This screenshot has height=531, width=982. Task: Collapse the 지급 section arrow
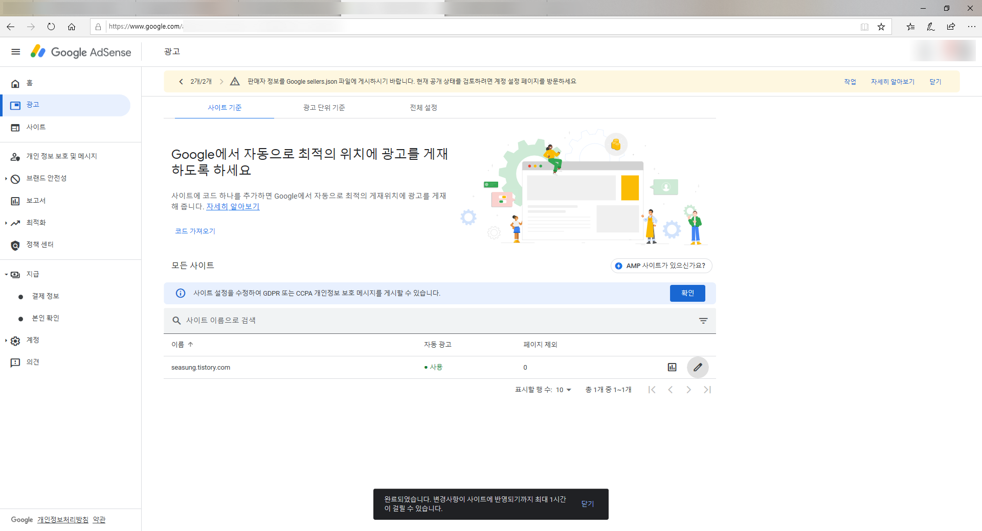point(6,274)
